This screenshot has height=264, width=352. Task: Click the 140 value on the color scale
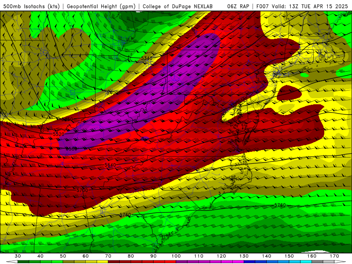point(267,256)
